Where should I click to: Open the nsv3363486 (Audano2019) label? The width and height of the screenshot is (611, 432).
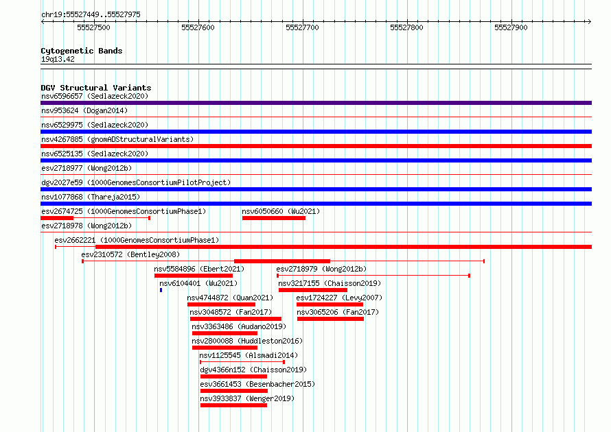239,326
